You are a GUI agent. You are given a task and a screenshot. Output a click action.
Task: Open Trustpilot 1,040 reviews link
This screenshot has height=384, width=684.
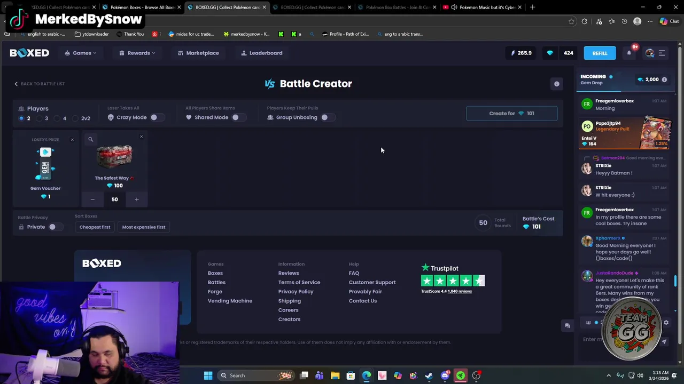[x=460, y=292]
